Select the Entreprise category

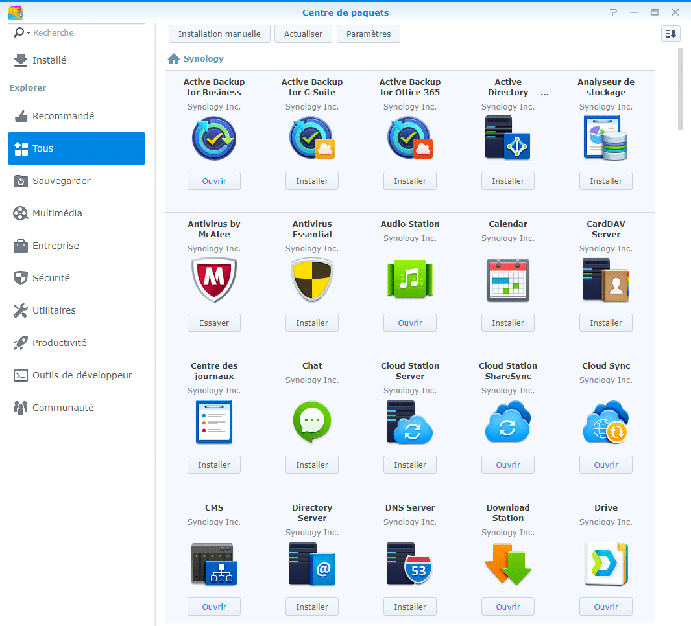click(77, 246)
